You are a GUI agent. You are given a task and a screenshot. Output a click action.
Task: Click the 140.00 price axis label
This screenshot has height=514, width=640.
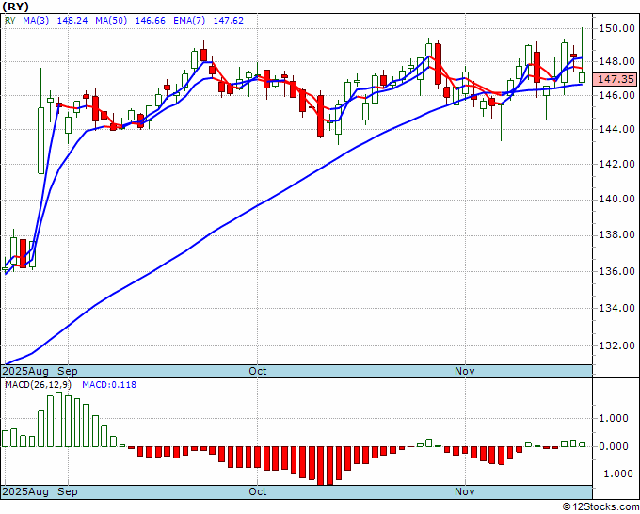tap(616, 200)
